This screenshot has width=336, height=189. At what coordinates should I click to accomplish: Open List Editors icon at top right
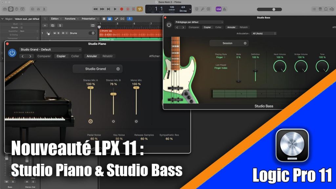(x=314, y=9)
